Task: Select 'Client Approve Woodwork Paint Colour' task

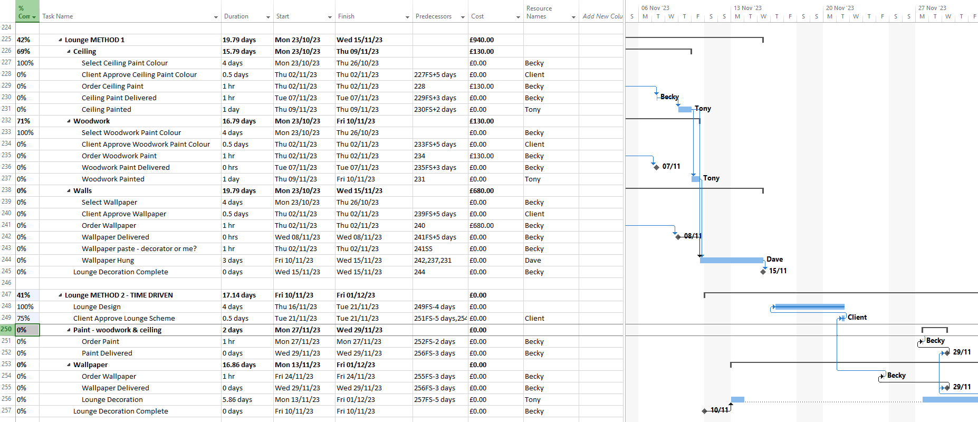Action: point(146,145)
